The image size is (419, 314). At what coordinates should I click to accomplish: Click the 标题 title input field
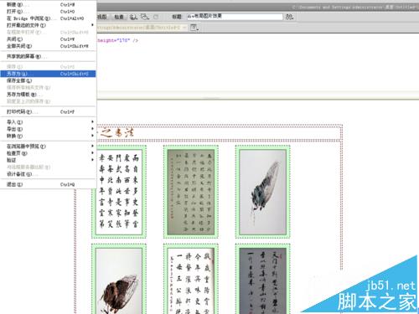click(x=235, y=17)
